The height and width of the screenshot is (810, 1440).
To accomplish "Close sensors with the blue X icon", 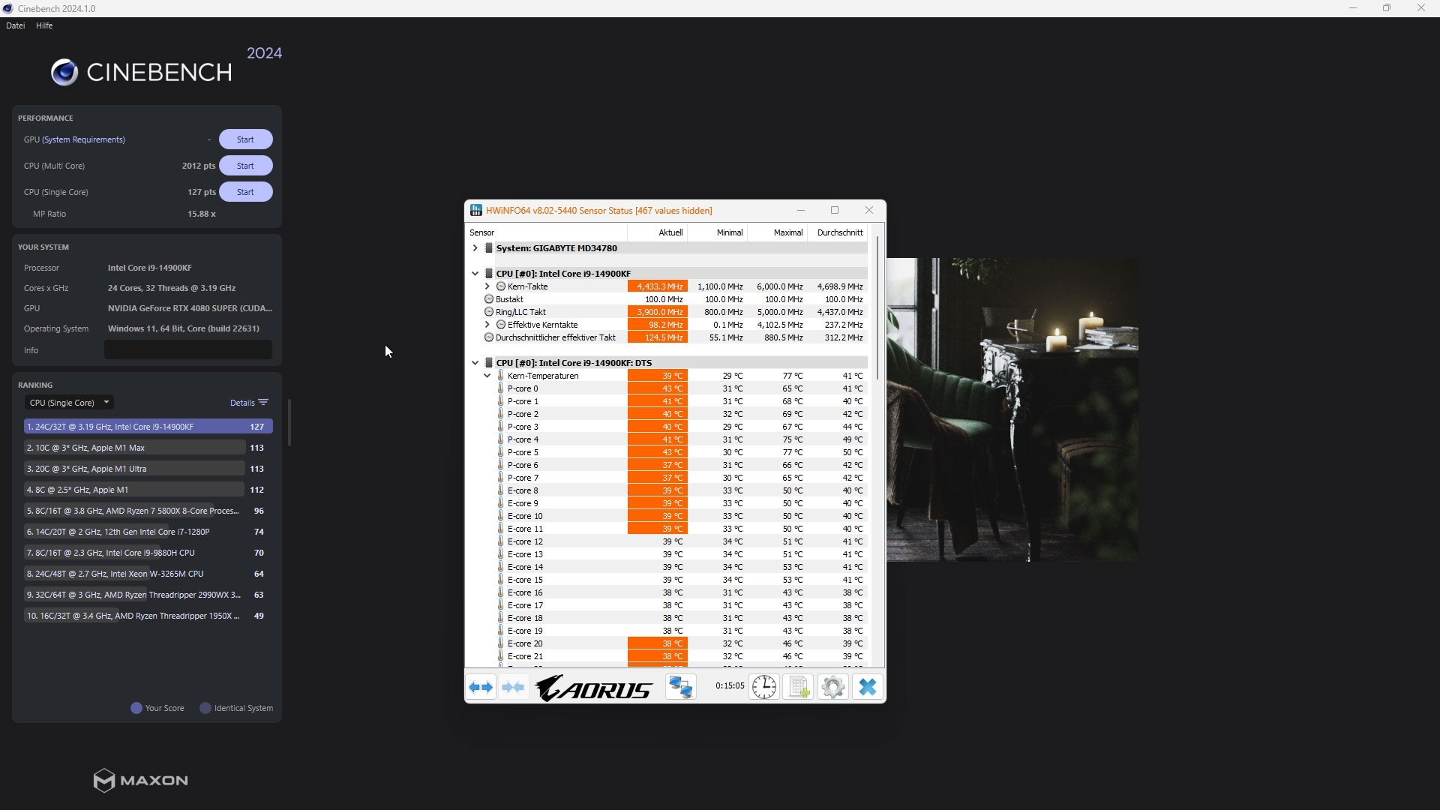I will pos(867,687).
